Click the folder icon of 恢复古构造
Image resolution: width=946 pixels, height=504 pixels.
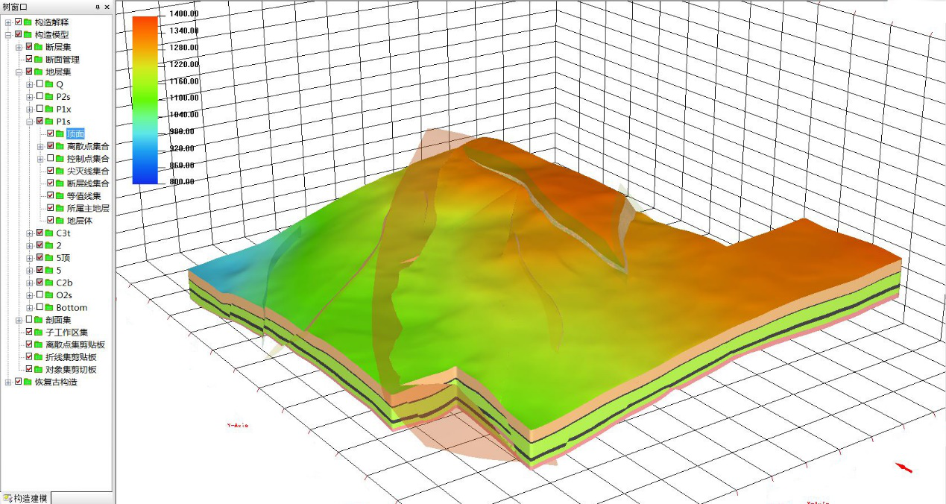pyautogui.click(x=28, y=382)
